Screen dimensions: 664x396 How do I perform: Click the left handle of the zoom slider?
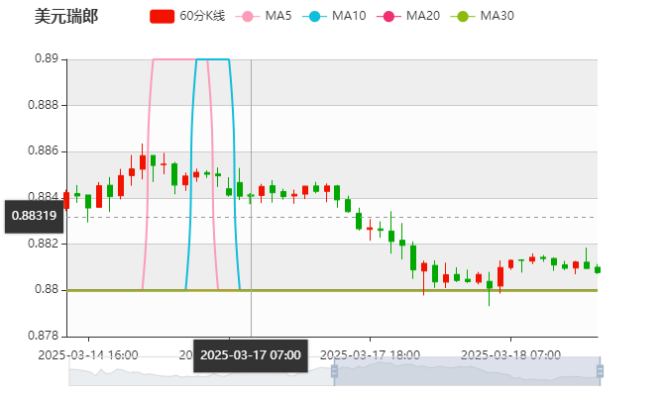pyautogui.click(x=334, y=371)
